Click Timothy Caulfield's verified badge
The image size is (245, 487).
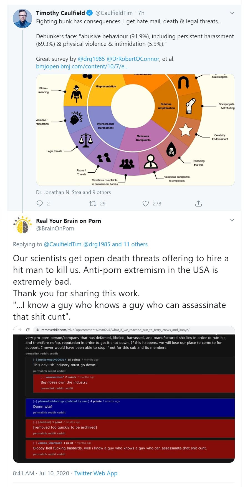(90, 13)
